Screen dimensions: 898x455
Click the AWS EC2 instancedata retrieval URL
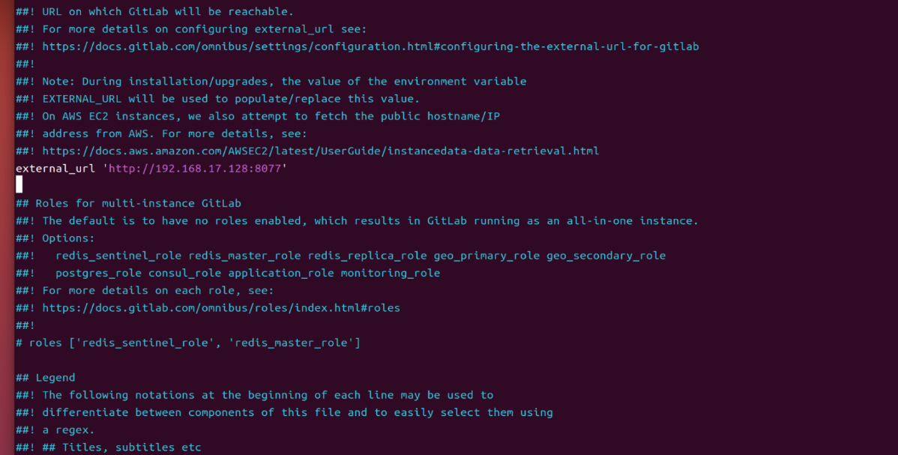(321, 151)
